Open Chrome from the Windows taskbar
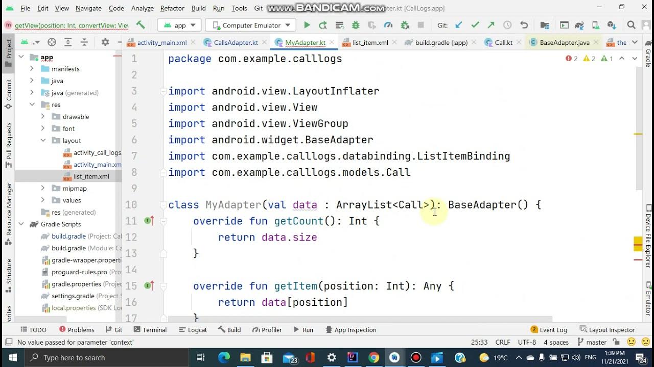654x367 pixels. coord(373,358)
